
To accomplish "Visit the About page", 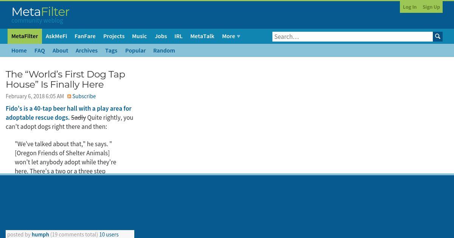I will click(x=60, y=50).
